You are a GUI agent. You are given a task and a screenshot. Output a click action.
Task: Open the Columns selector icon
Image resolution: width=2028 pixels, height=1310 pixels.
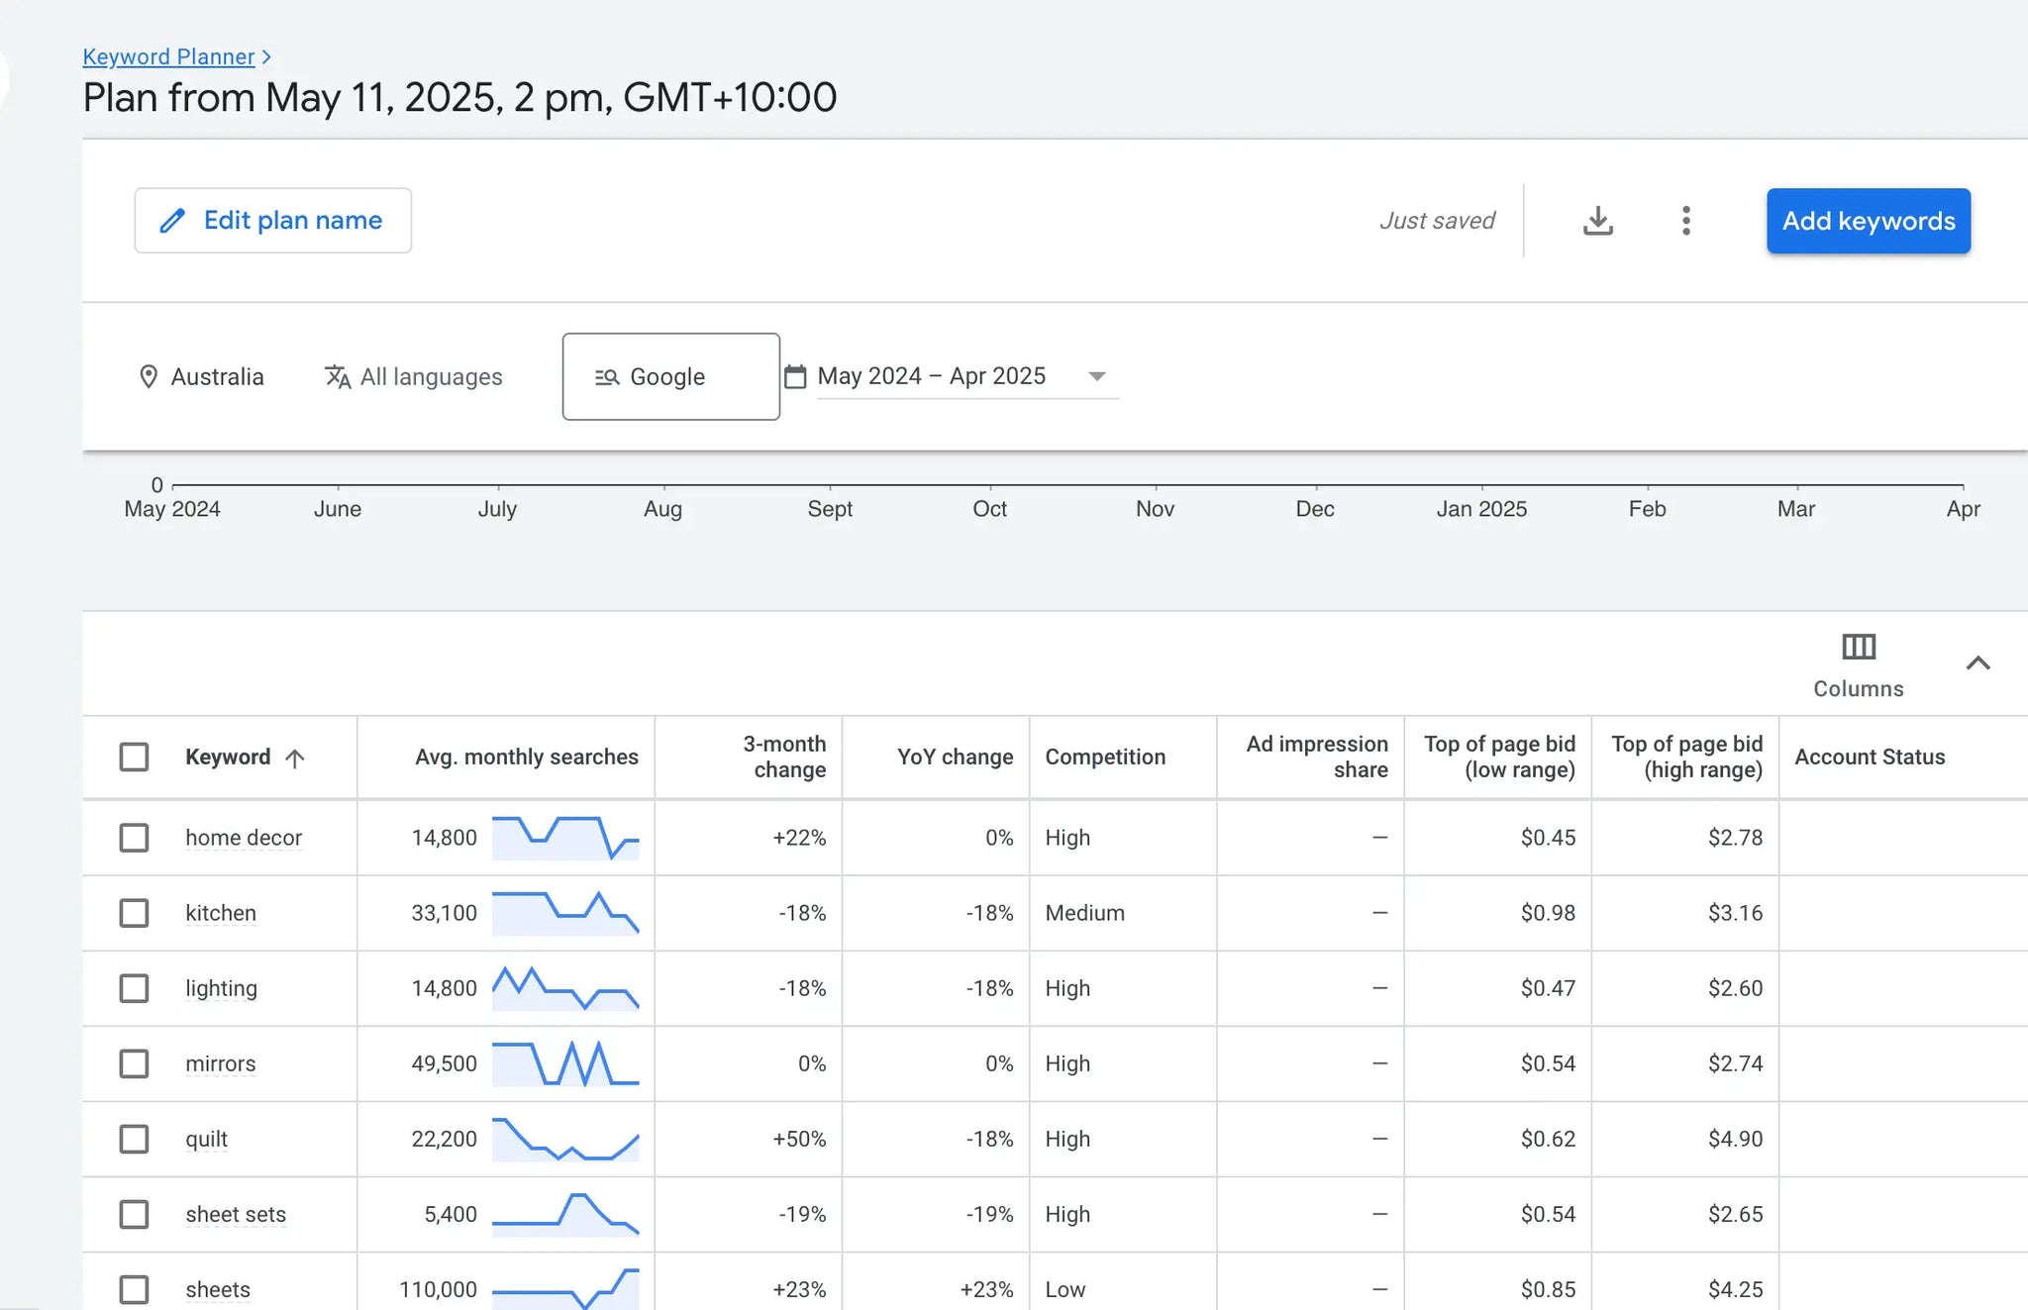coord(1858,648)
